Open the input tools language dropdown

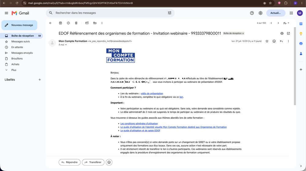[x=286, y=23]
